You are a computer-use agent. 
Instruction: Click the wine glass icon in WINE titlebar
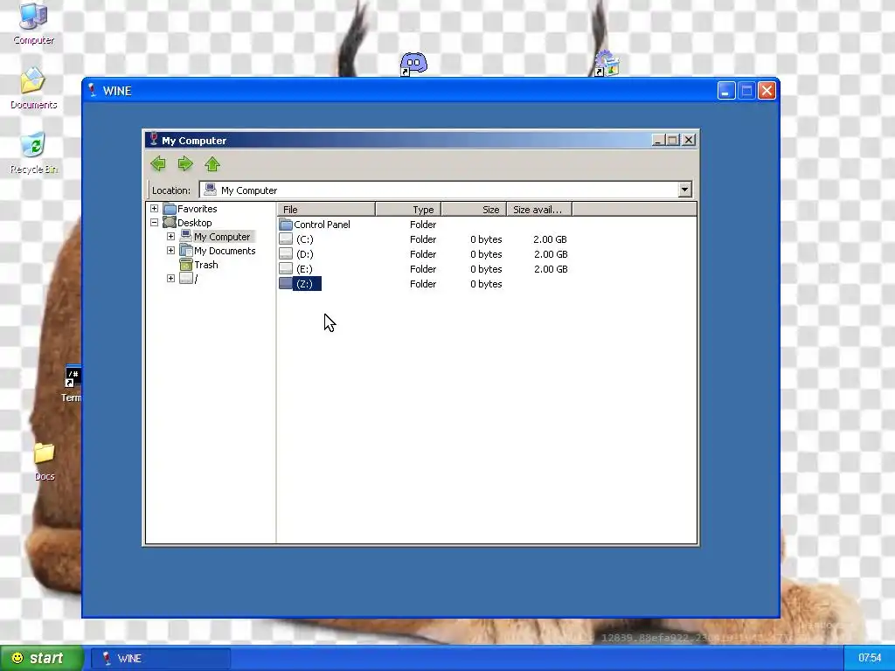pyautogui.click(x=92, y=90)
